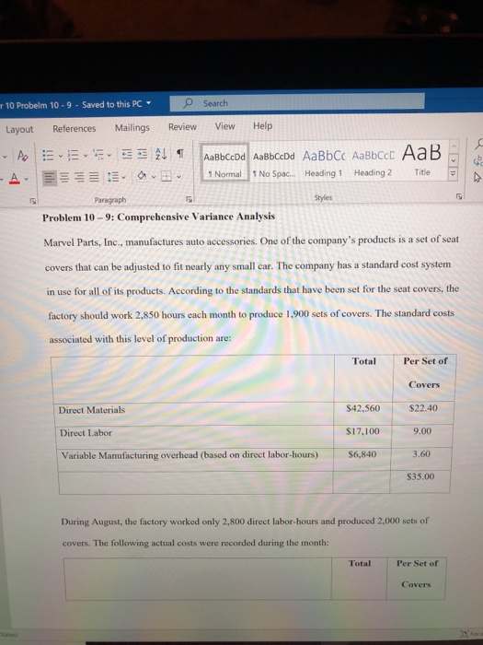Open the Borders dropdown arrow

(x=178, y=177)
